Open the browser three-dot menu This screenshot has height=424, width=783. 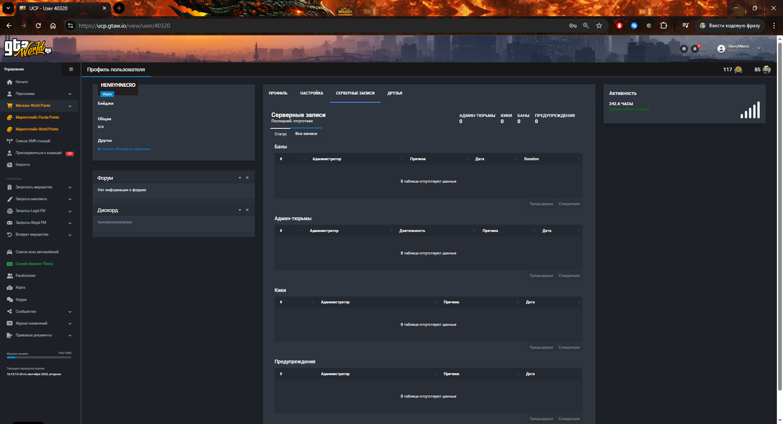[773, 26]
